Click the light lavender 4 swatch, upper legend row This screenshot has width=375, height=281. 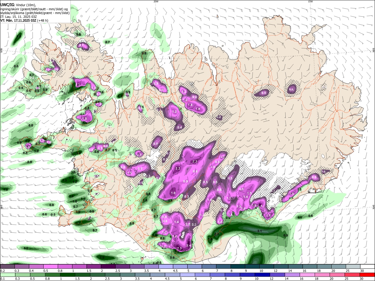point(165,267)
